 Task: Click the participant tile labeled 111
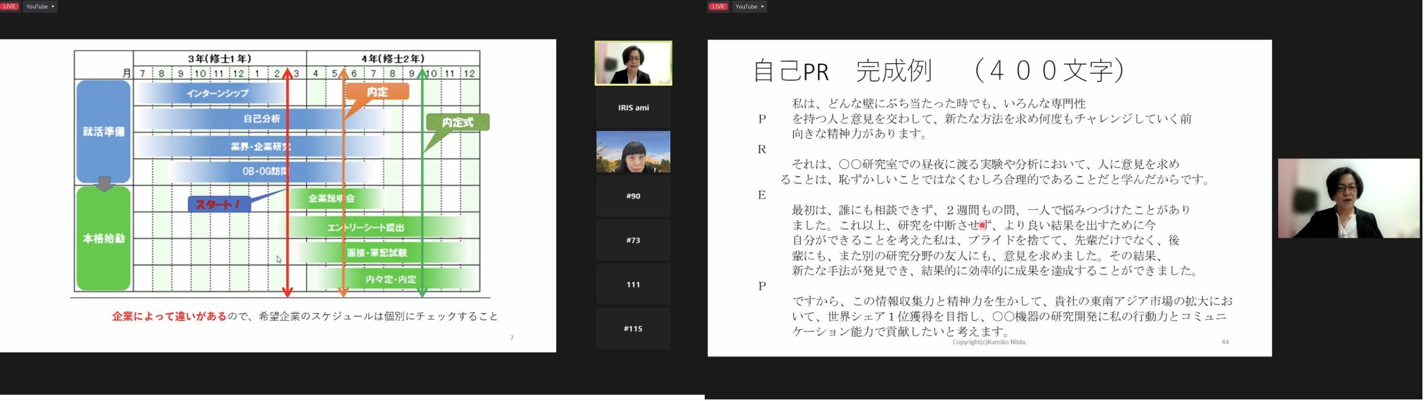click(633, 284)
